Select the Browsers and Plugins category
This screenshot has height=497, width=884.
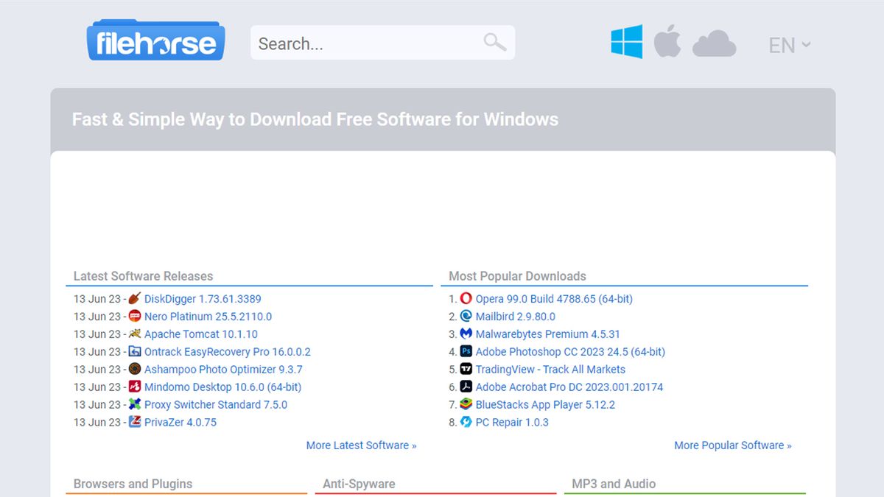(x=132, y=484)
